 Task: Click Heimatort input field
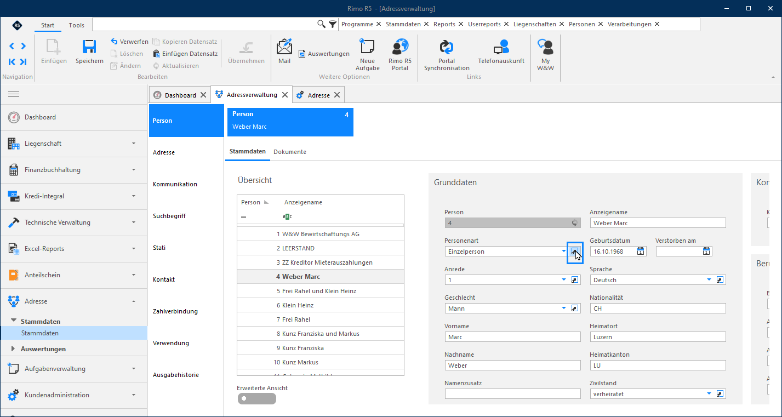click(658, 337)
